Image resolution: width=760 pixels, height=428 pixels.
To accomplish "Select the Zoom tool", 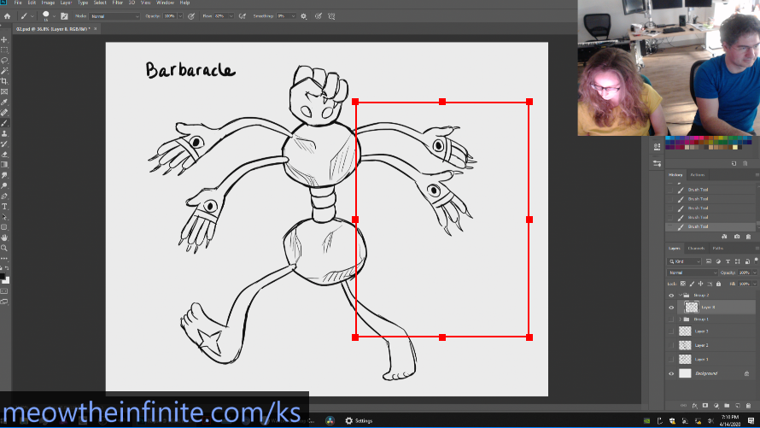I will [4, 248].
